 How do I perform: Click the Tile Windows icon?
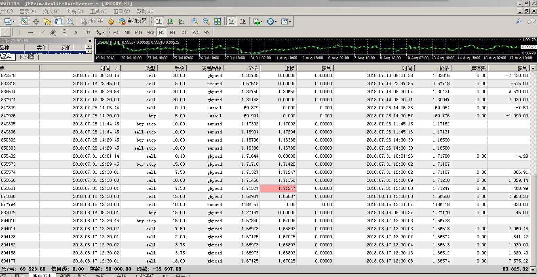217,21
